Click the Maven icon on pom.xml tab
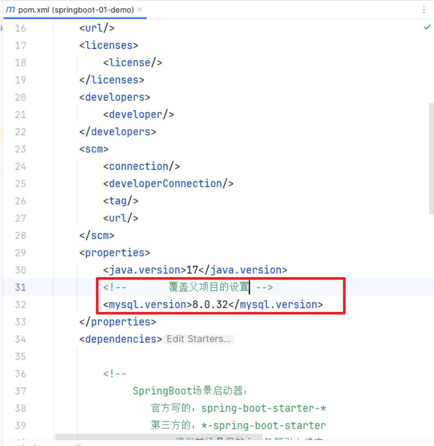The width and height of the screenshot is (434, 446). (x=10, y=9)
